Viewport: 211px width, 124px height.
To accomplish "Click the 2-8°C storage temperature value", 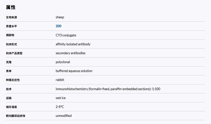I will click(x=60, y=107).
